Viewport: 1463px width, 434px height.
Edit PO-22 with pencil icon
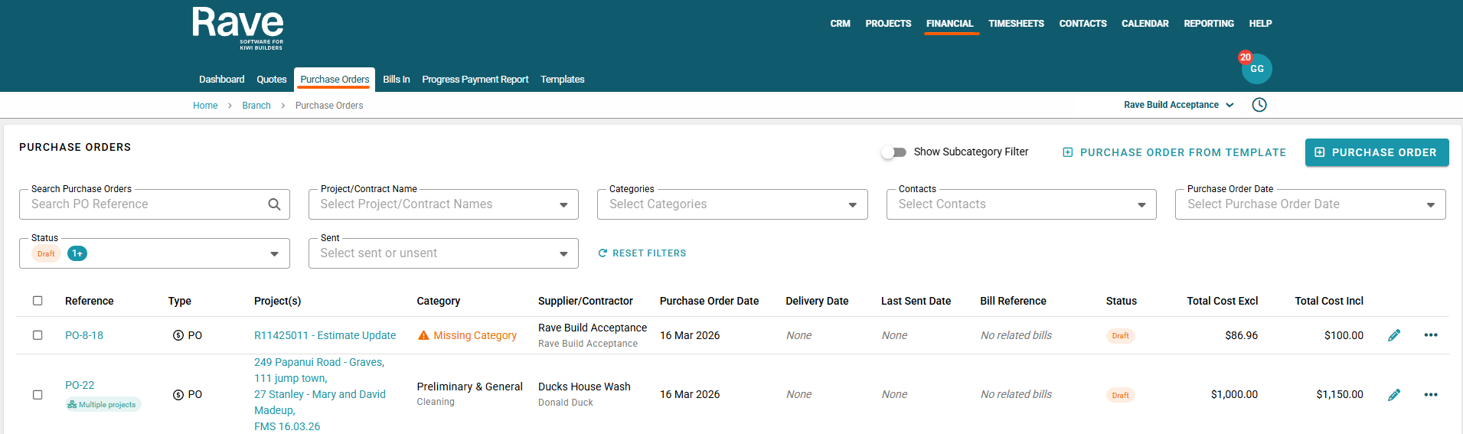point(1393,395)
